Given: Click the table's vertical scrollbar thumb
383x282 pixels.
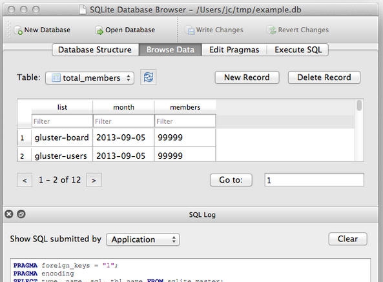Looking at the screenshot, I should (359, 105).
